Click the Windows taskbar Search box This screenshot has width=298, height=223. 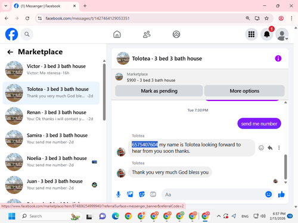point(51,216)
